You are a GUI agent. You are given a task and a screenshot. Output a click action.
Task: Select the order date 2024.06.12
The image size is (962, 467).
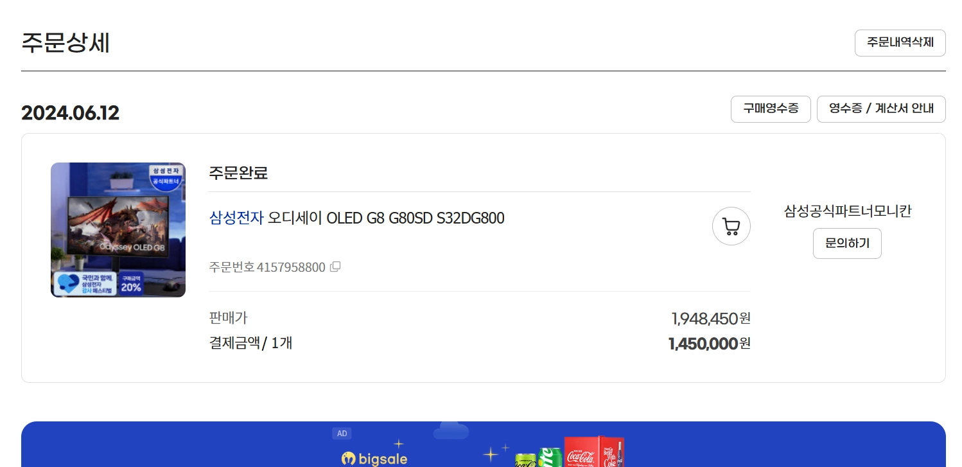tap(70, 113)
